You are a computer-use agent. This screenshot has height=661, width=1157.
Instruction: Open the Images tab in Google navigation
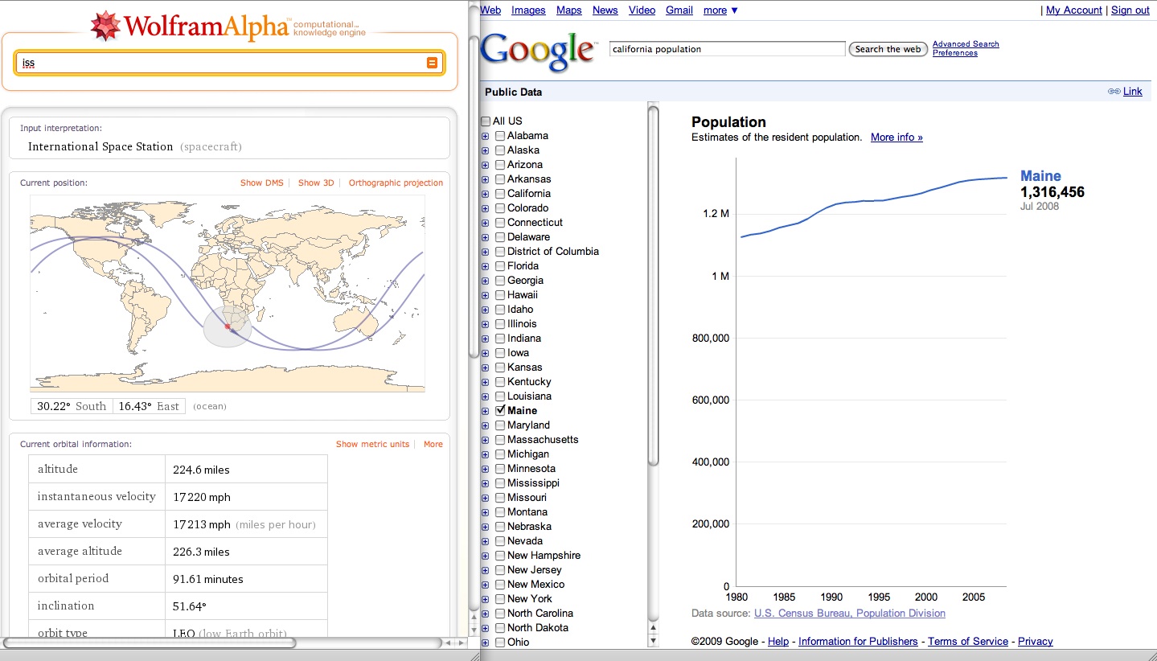[x=528, y=10]
